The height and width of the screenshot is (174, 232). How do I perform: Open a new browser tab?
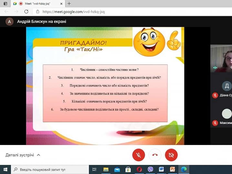69,4
